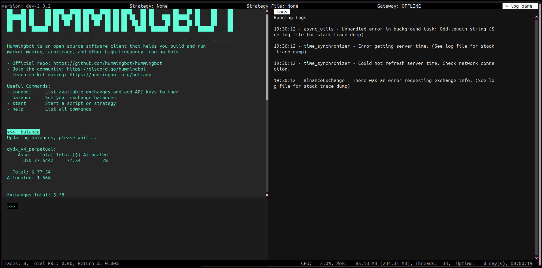The width and height of the screenshot is (542, 268).
Task: Focus the empty command input prompt
Action: coord(136,206)
